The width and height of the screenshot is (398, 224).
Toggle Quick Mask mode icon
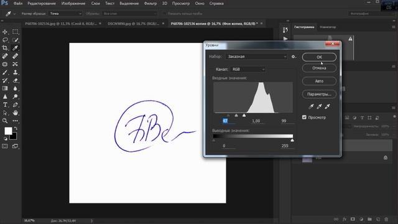[5, 146]
